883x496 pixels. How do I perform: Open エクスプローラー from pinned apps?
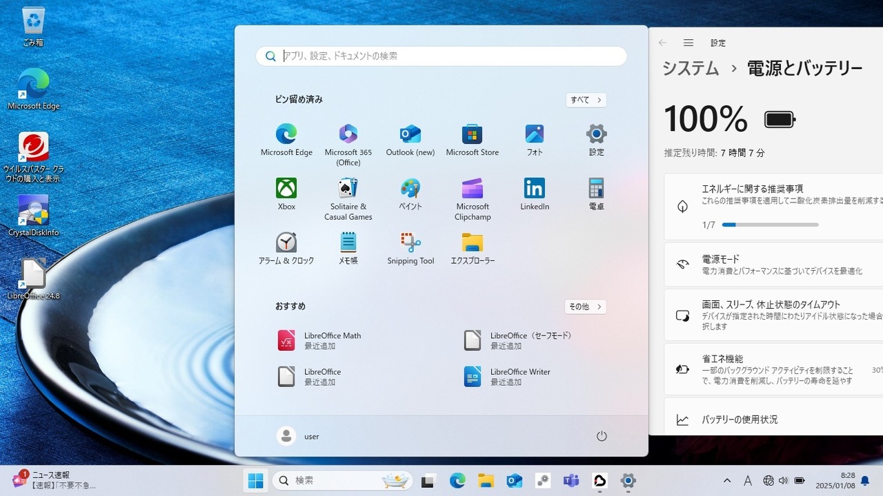tap(473, 248)
